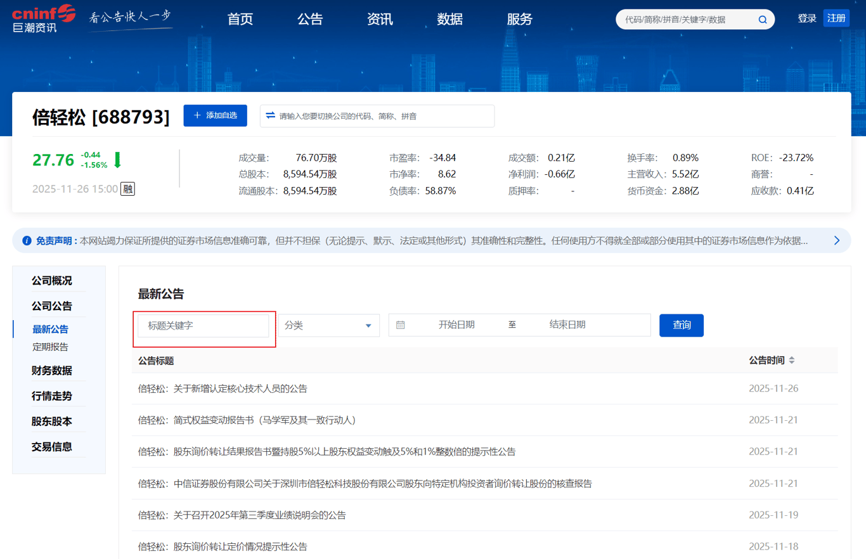This screenshot has width=866, height=559.
Task: Open the 分类 category dropdown
Action: [x=329, y=325]
